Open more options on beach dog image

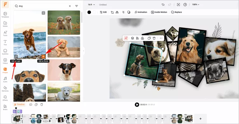(44, 13)
